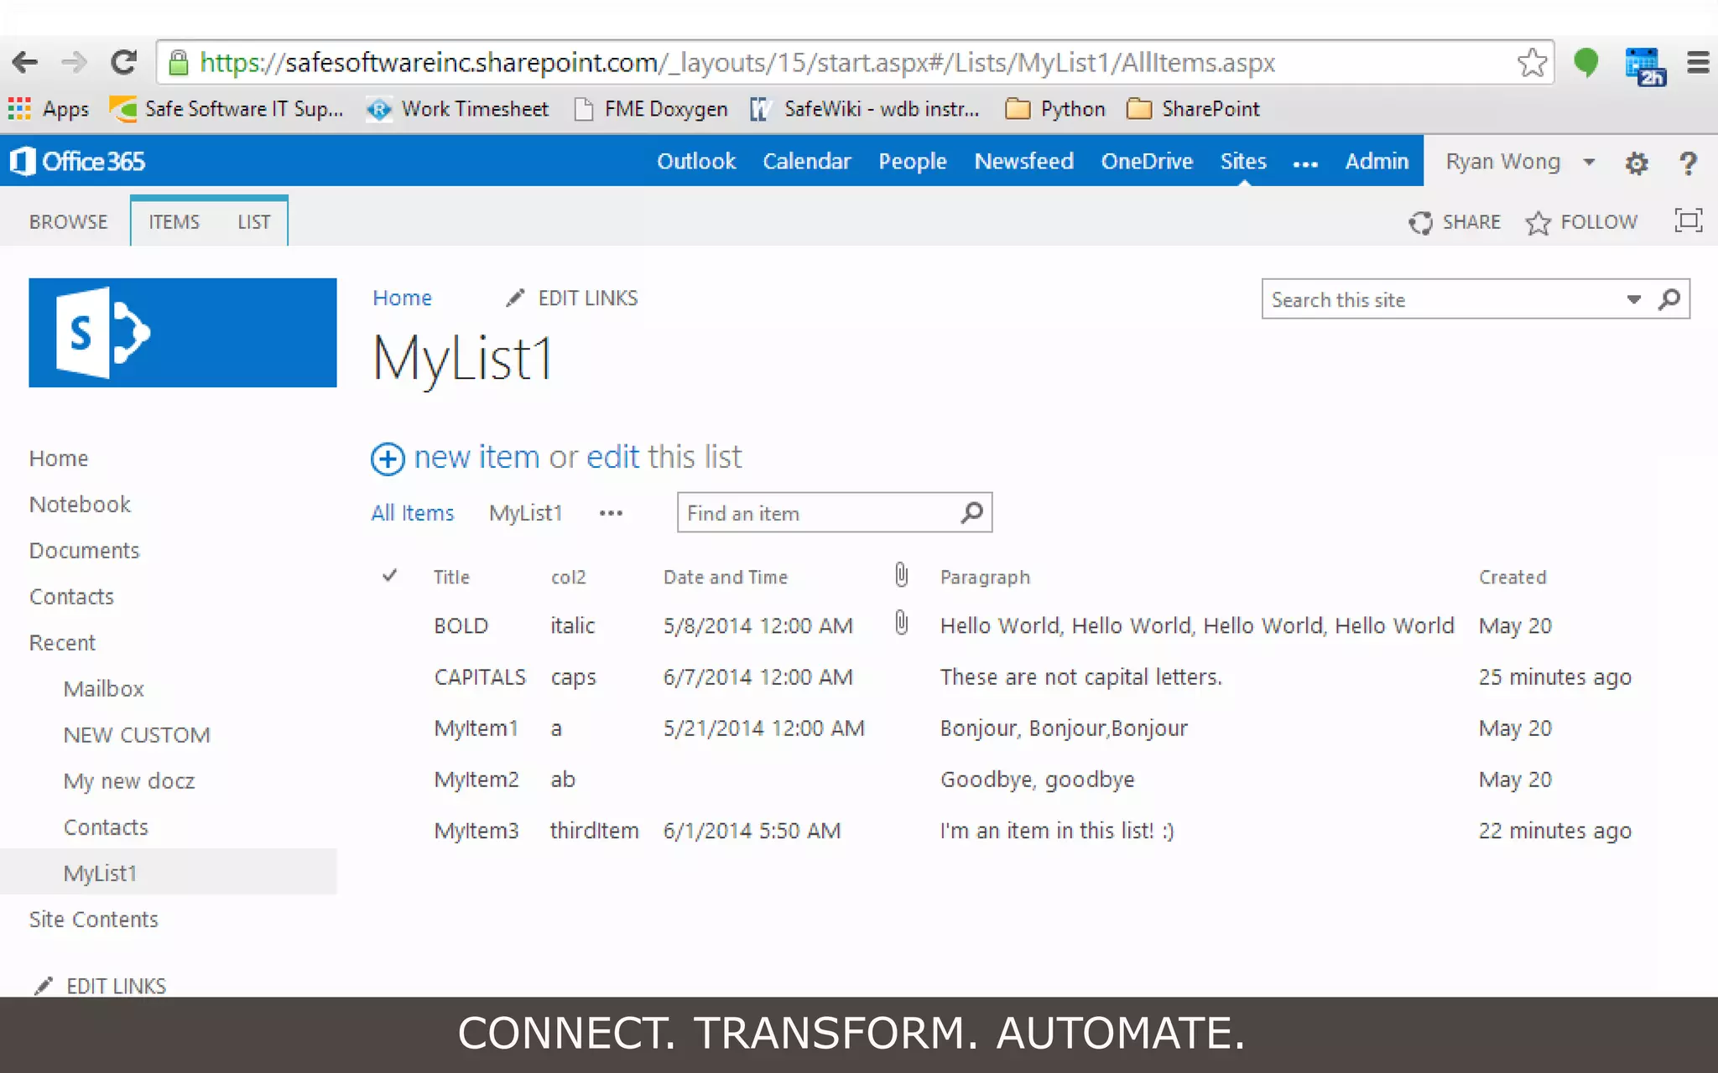Open People from the top bar
Screen dimensions: 1718x1073
tap(913, 161)
